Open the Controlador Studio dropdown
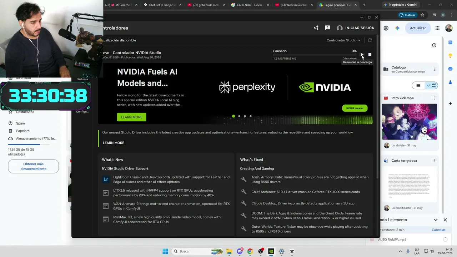 (x=343, y=40)
